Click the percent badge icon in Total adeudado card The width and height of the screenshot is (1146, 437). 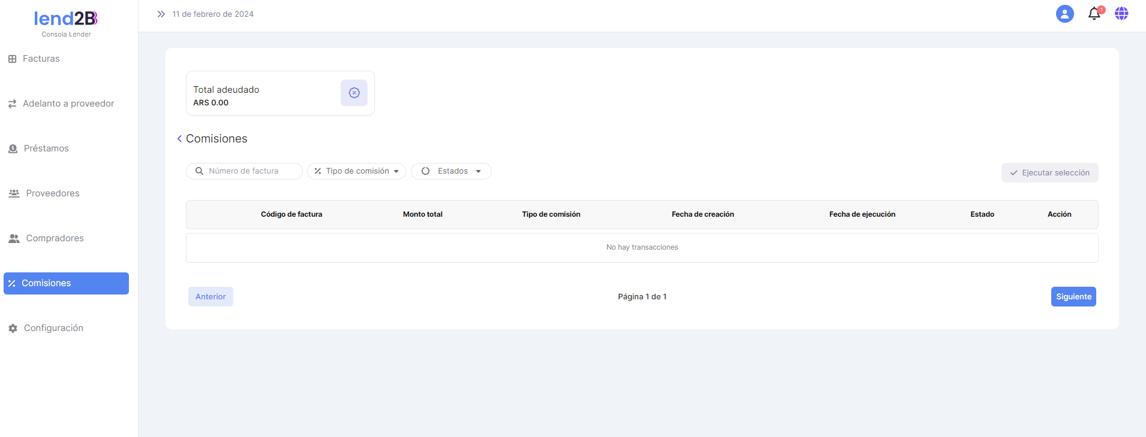coord(354,93)
